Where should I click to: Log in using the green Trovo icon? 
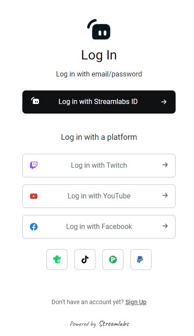click(57, 260)
